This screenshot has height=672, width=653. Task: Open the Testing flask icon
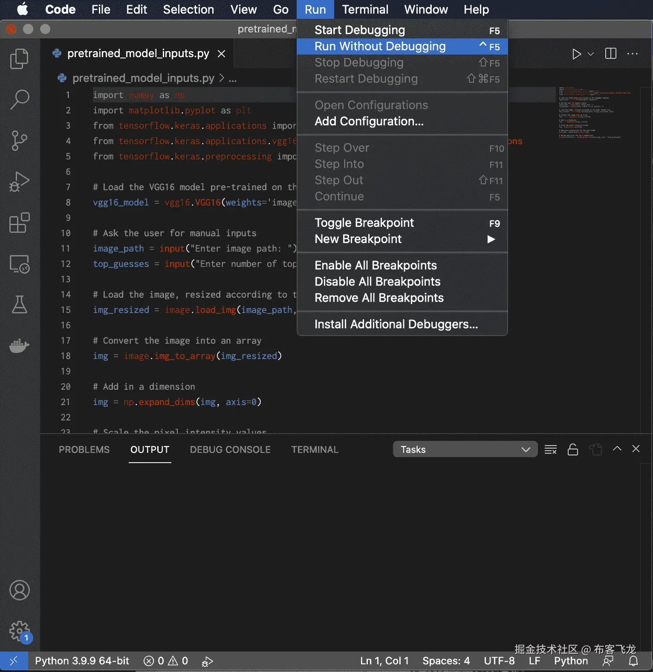[19, 304]
